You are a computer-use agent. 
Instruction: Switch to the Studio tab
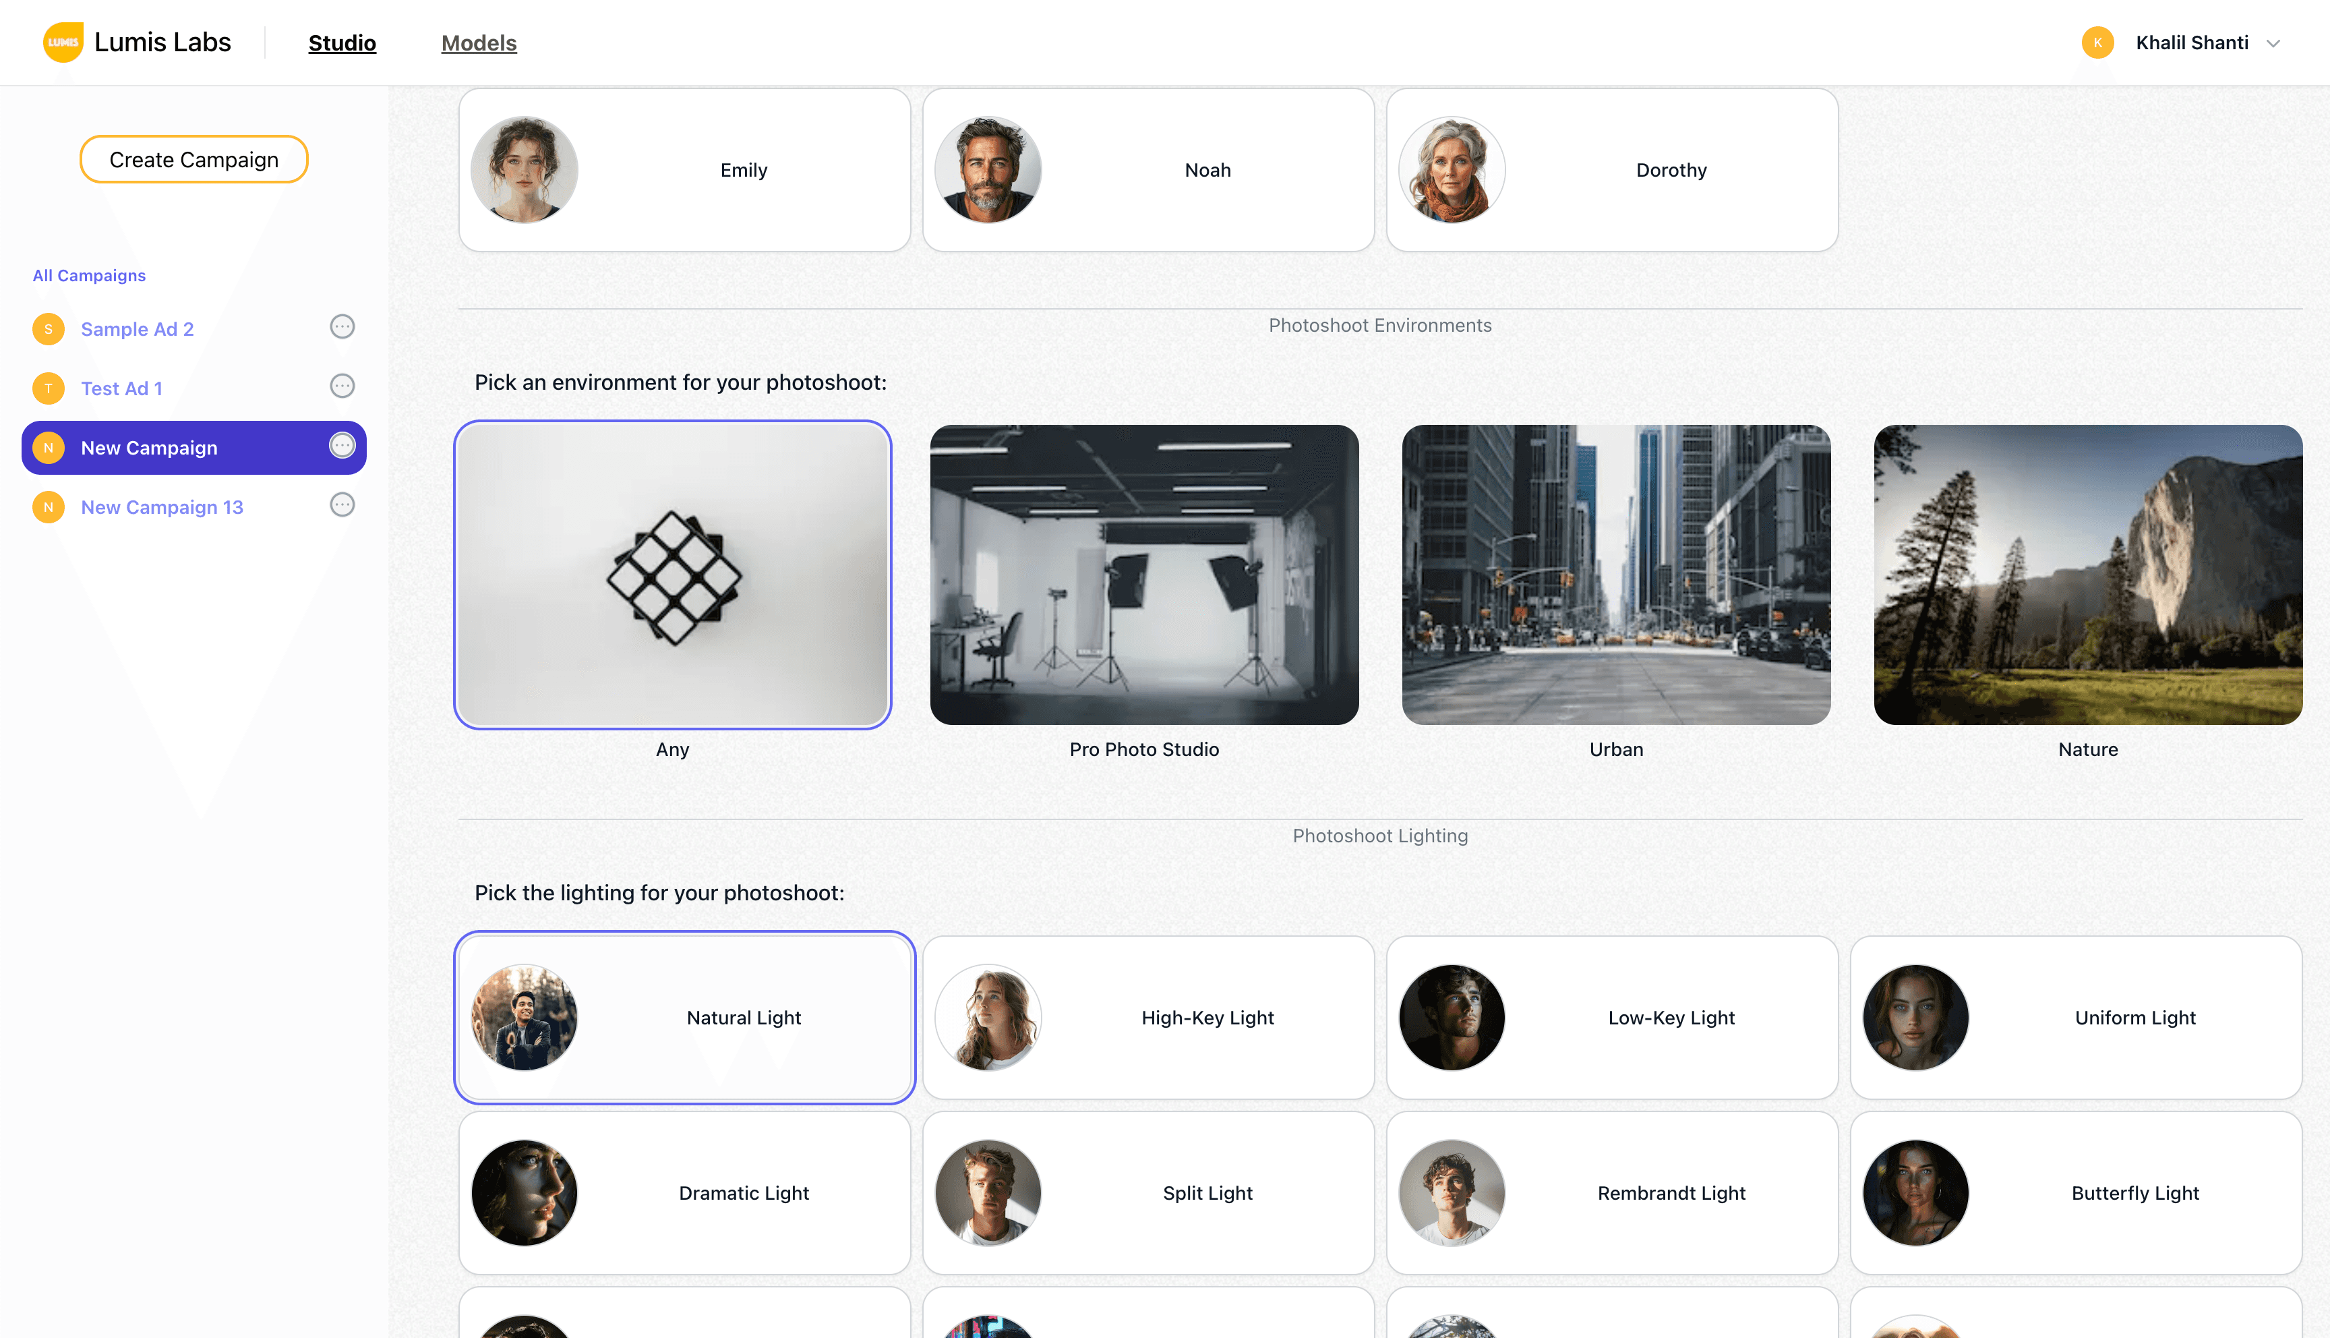click(x=342, y=43)
